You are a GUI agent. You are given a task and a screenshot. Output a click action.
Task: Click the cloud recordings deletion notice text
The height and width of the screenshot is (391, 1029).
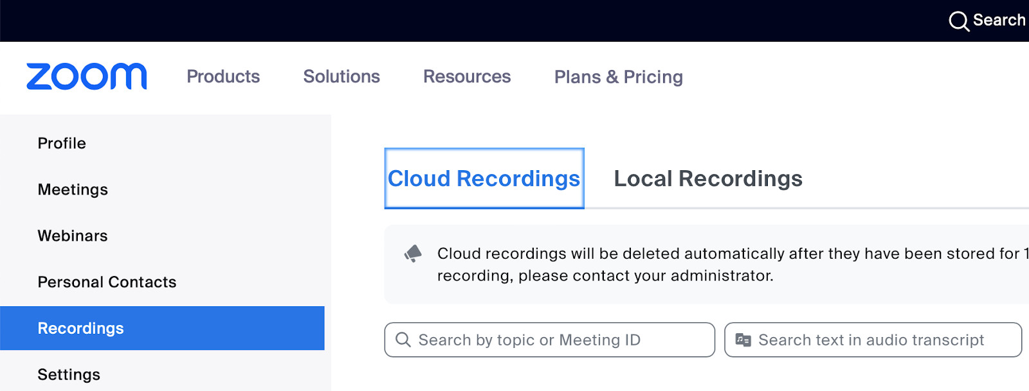[733, 265]
